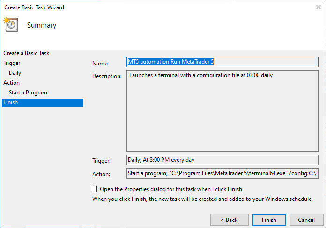
Task: Click inside the Description text box
Action: tap(222, 111)
